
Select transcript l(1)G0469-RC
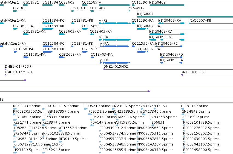coord(160,37)
